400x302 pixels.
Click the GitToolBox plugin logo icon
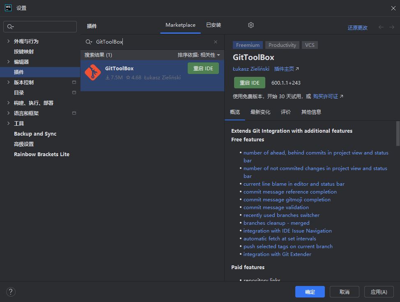(92, 73)
